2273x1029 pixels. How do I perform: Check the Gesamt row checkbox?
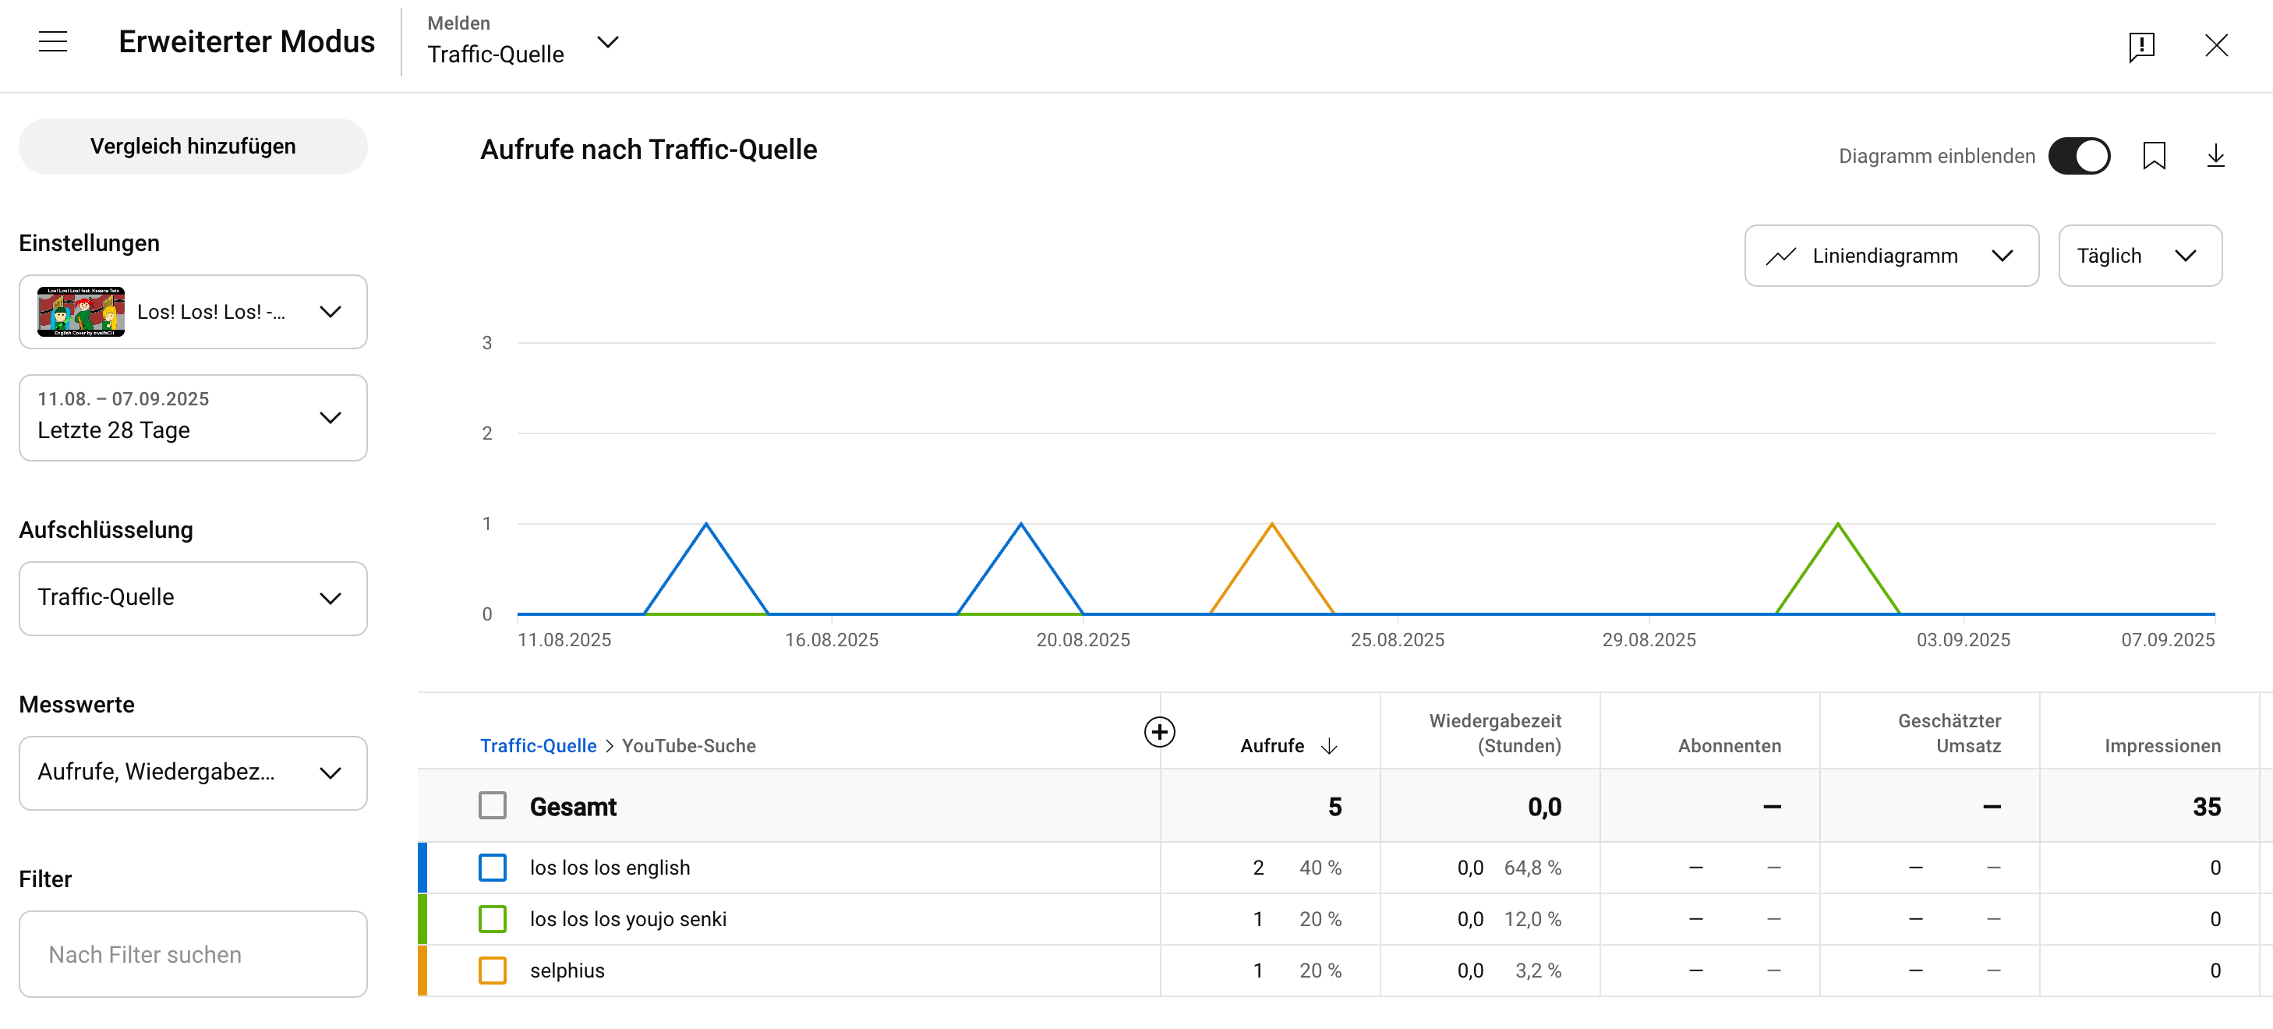(x=492, y=804)
